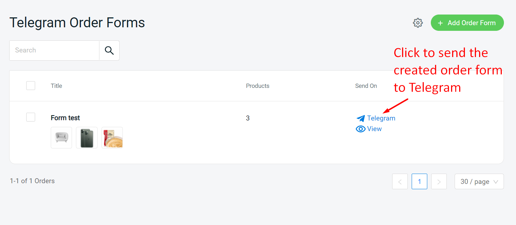516x225 pixels.
Task: Toggle the select-all checkbox in table header
Action: [31, 86]
